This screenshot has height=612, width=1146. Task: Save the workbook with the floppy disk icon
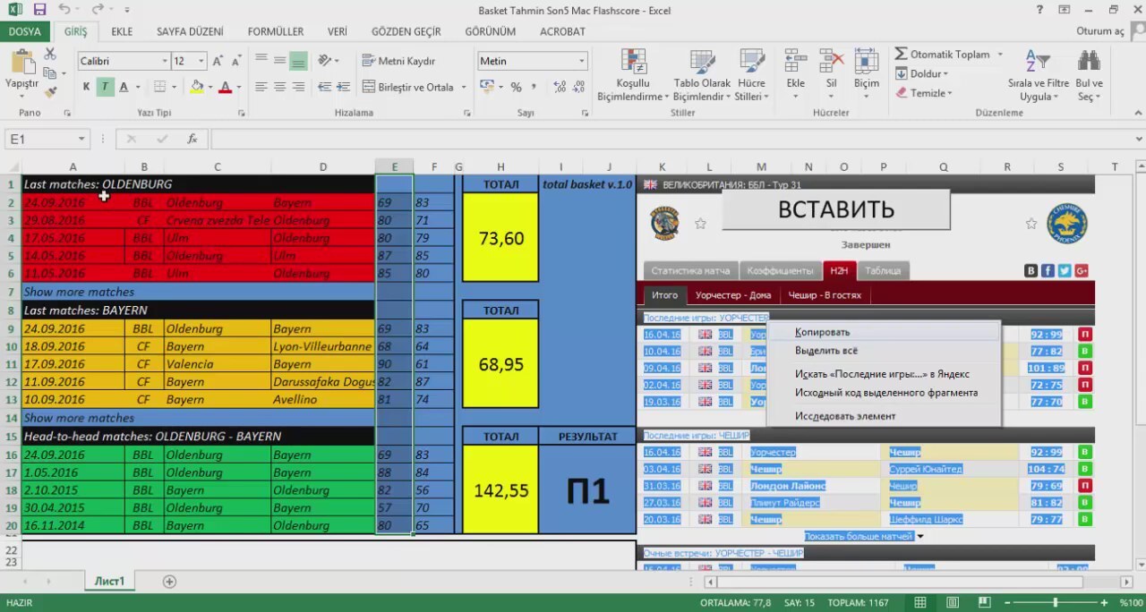39,10
